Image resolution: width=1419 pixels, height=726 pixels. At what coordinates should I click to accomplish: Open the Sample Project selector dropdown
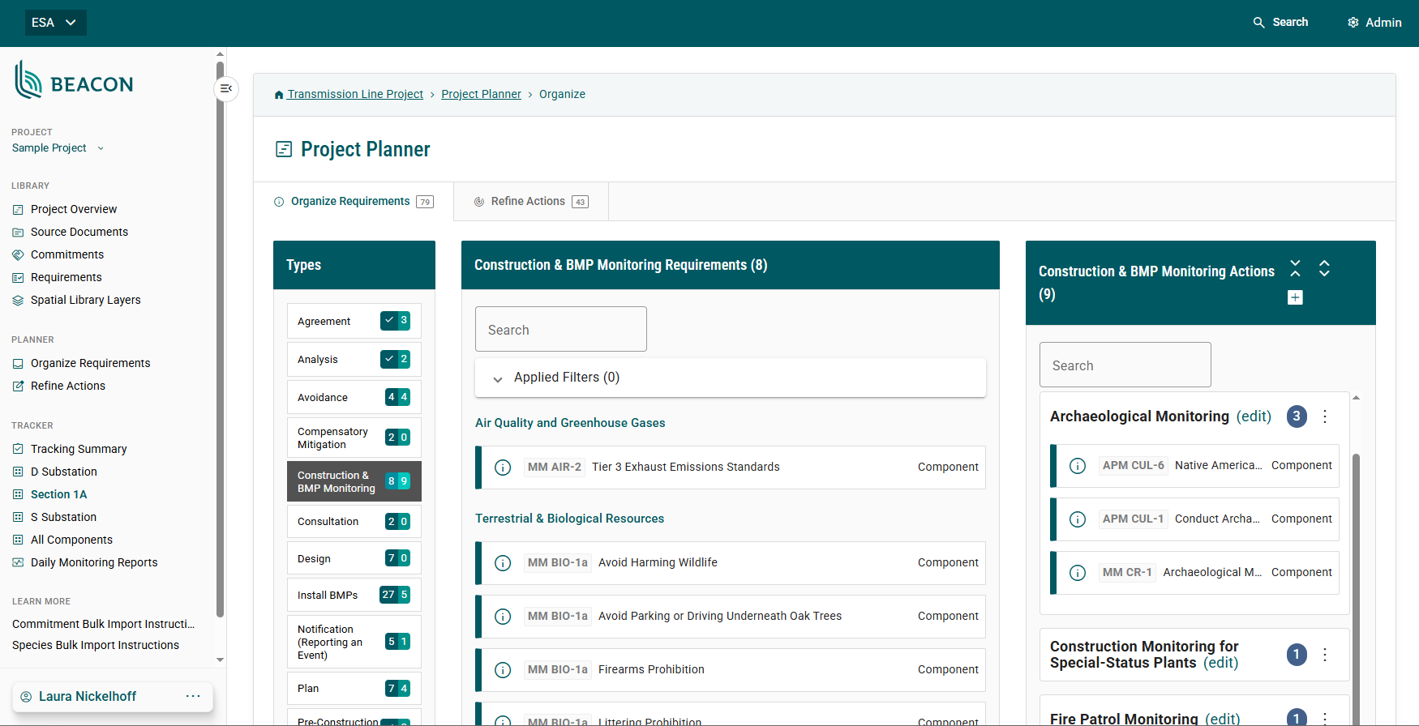click(x=58, y=148)
